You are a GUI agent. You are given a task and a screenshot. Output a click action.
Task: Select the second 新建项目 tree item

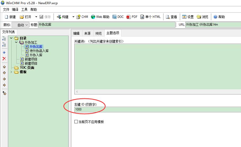(31, 63)
